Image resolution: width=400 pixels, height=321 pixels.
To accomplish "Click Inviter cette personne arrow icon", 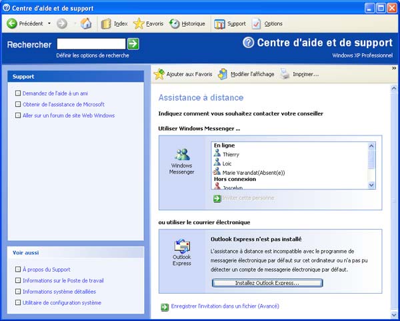I will point(217,198).
